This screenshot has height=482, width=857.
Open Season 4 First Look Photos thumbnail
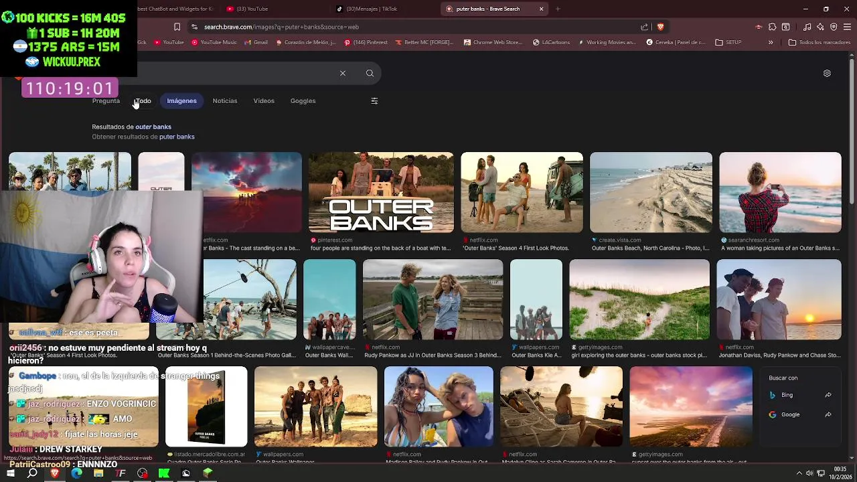522,193
